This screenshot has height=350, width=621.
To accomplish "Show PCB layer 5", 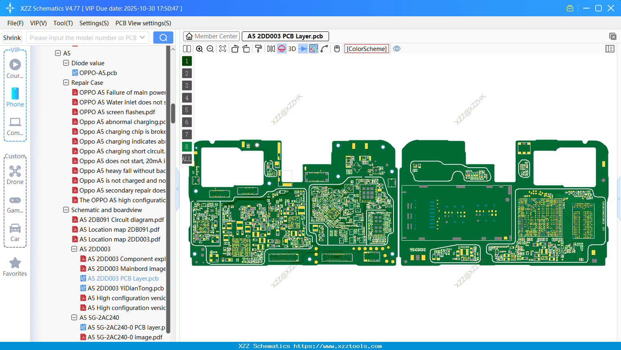I will [x=187, y=110].
